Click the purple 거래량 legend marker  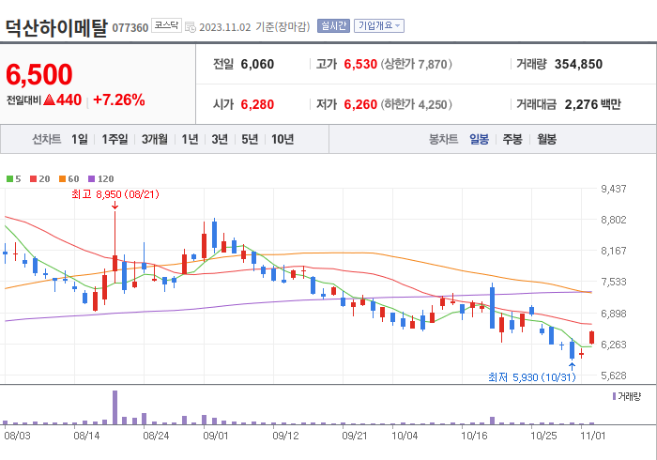click(x=614, y=396)
